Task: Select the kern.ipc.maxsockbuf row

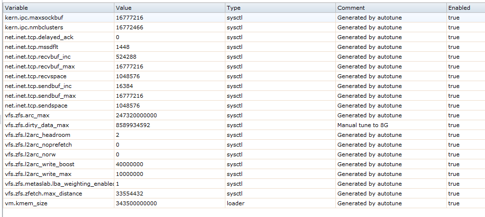Action: click(x=34, y=18)
